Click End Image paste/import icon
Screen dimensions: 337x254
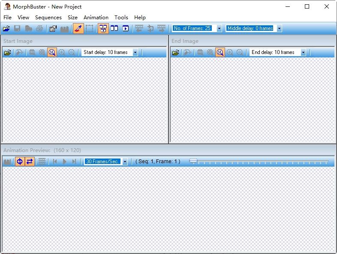coord(188,52)
